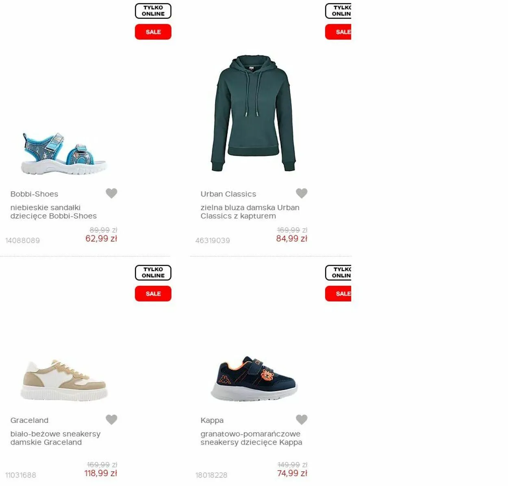This screenshot has width=508, height=486.
Task: Click SALE badge above Graceland sneakers
Action: pos(153,294)
